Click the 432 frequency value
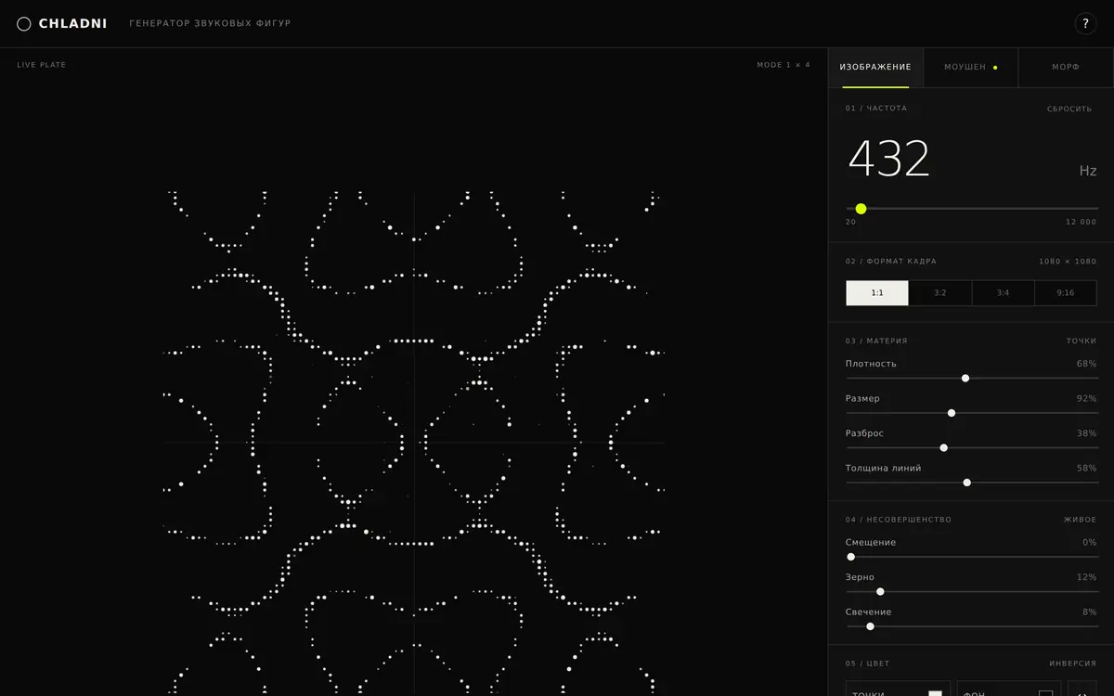Screen dimensions: 1114x696 point(888,159)
